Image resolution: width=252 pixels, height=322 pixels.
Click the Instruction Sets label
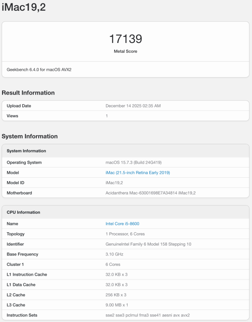22,315
